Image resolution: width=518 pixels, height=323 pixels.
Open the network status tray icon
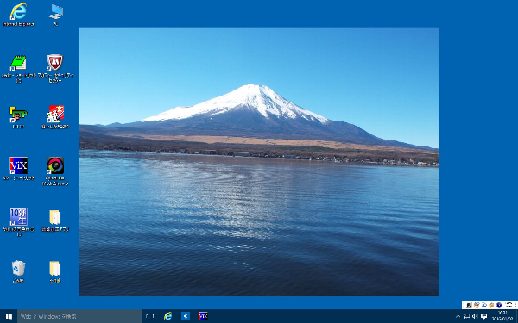coord(466,316)
